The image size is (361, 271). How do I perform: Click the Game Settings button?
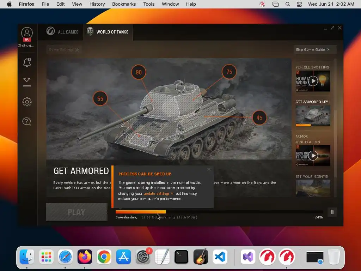pyautogui.click(x=64, y=50)
